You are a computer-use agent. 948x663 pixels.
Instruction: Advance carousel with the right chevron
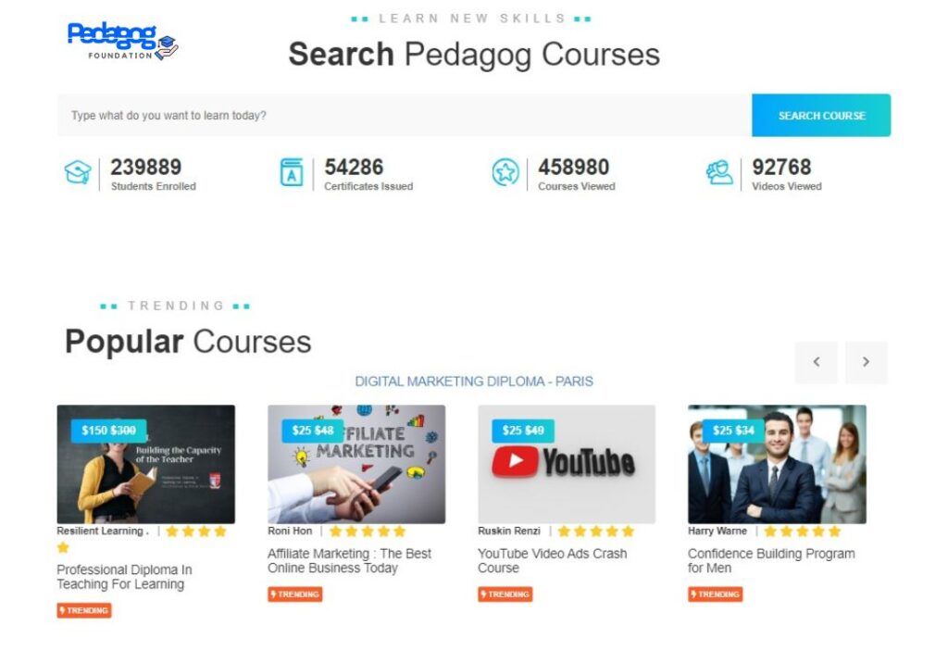[x=866, y=362]
